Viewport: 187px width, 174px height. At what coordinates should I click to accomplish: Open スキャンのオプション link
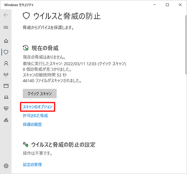37,107
